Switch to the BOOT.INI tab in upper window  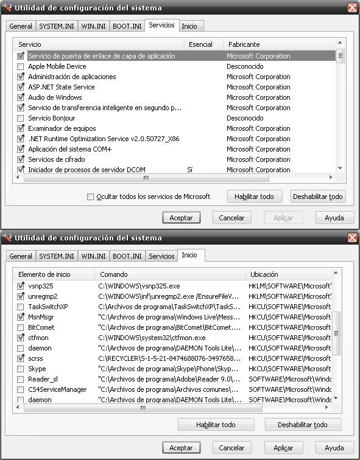127,26
